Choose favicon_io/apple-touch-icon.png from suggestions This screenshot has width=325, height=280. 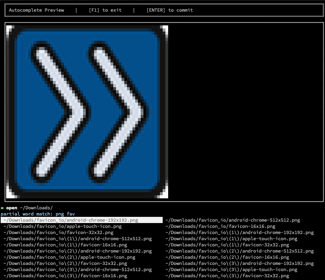[x=62, y=226]
